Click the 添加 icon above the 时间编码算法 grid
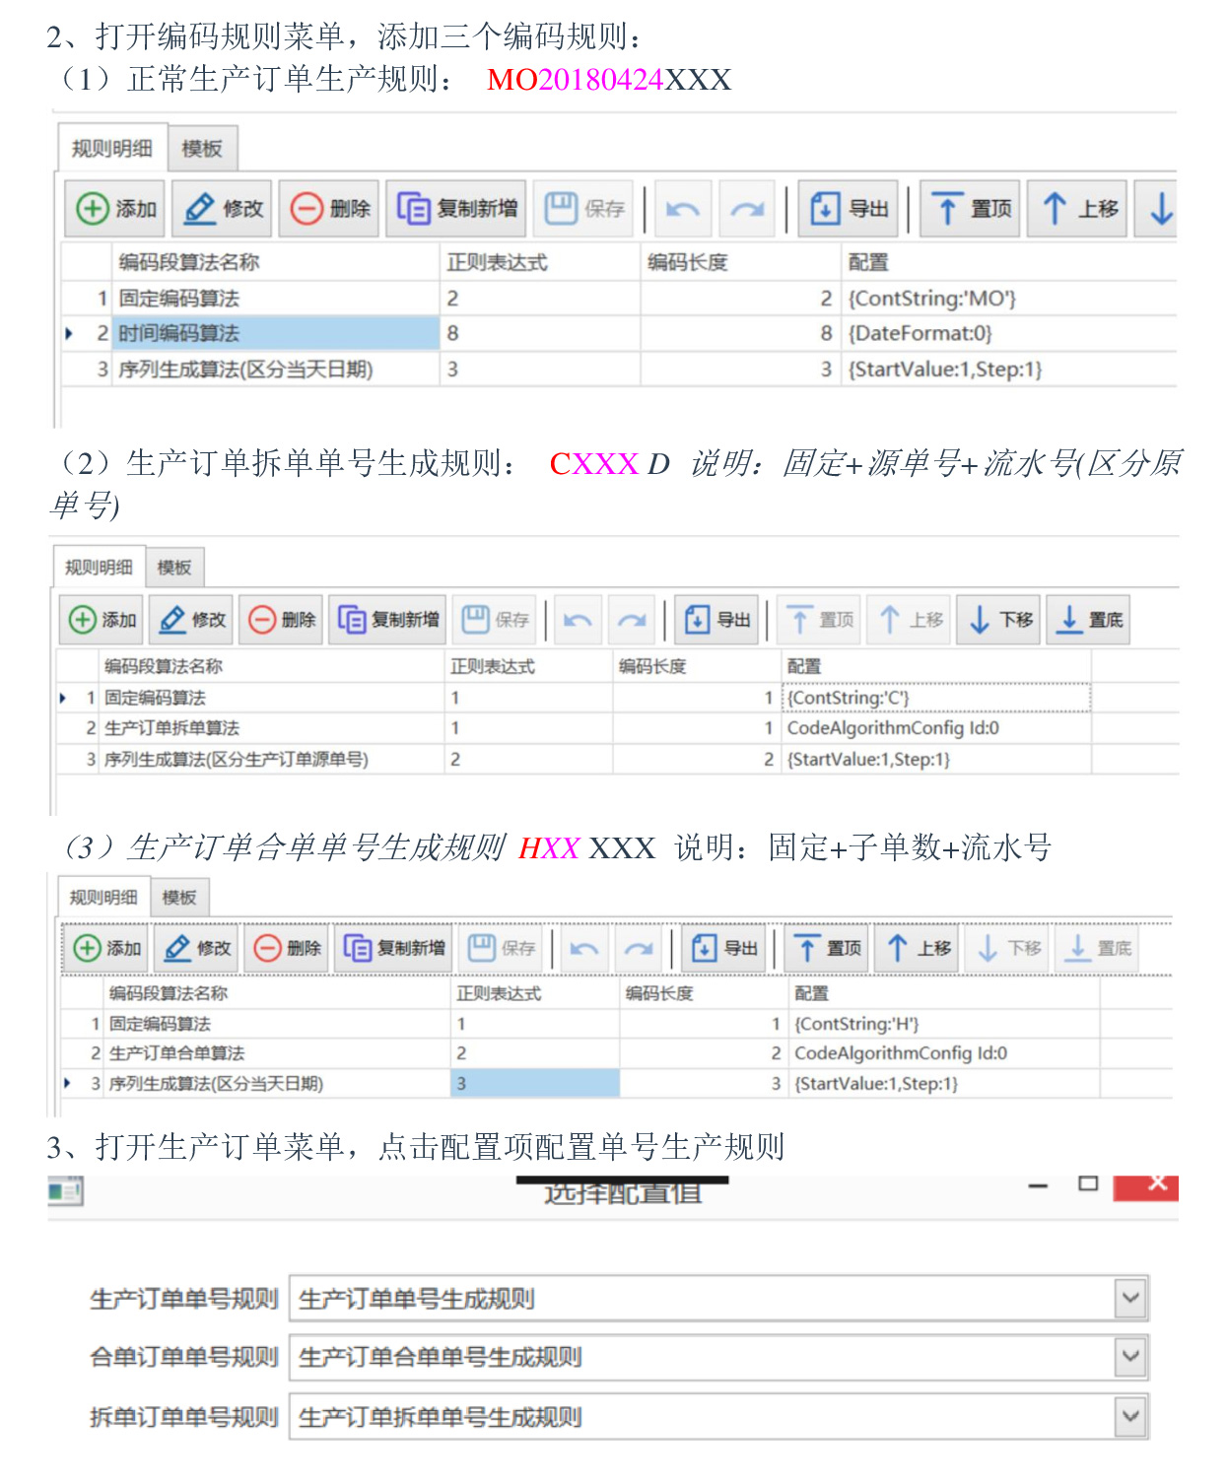This screenshot has height=1484, width=1227. (x=93, y=209)
